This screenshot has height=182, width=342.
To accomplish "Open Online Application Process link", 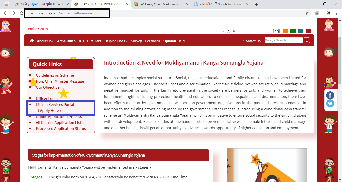I will [x=59, y=117].
